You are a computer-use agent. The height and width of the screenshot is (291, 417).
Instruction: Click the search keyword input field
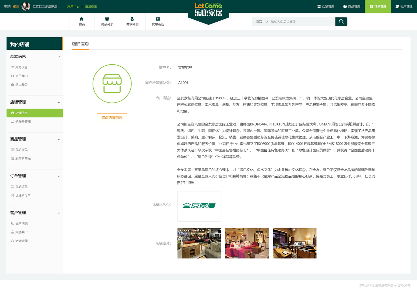pos(302,22)
